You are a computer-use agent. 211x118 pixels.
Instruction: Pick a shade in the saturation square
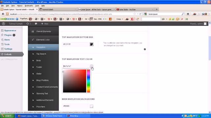coord(75,81)
